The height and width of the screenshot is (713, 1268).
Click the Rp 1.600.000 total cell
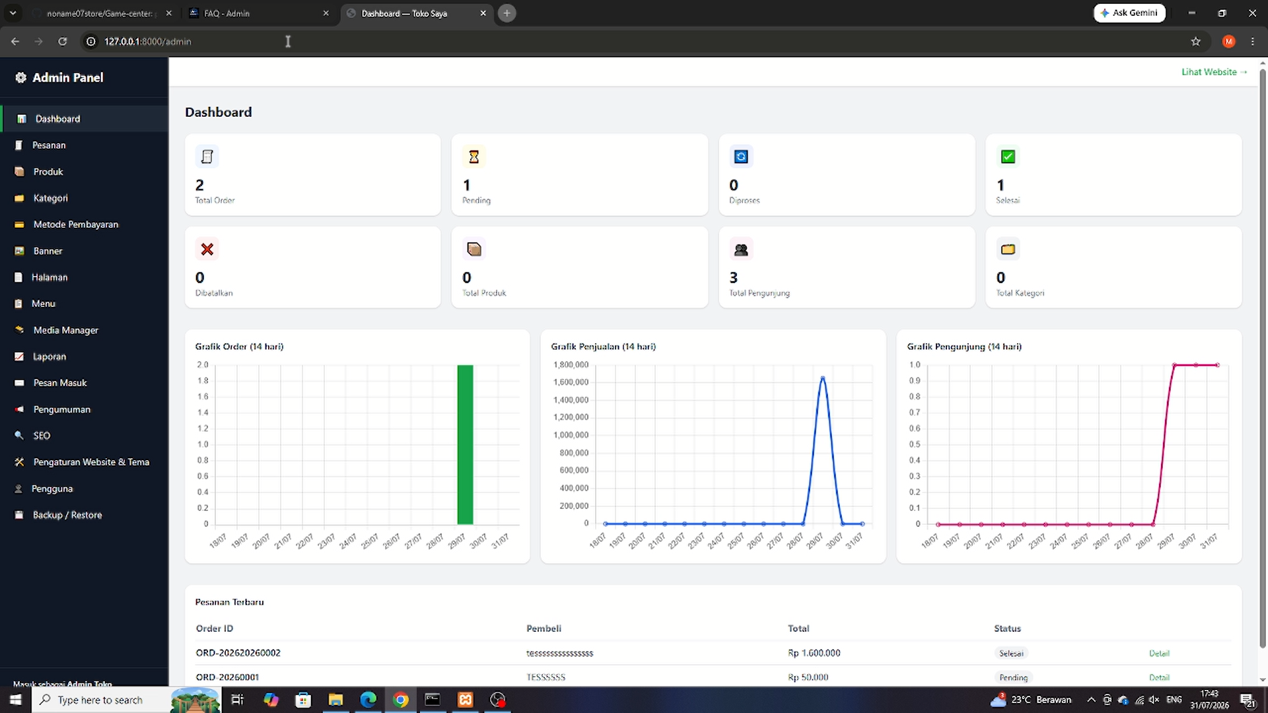(814, 653)
